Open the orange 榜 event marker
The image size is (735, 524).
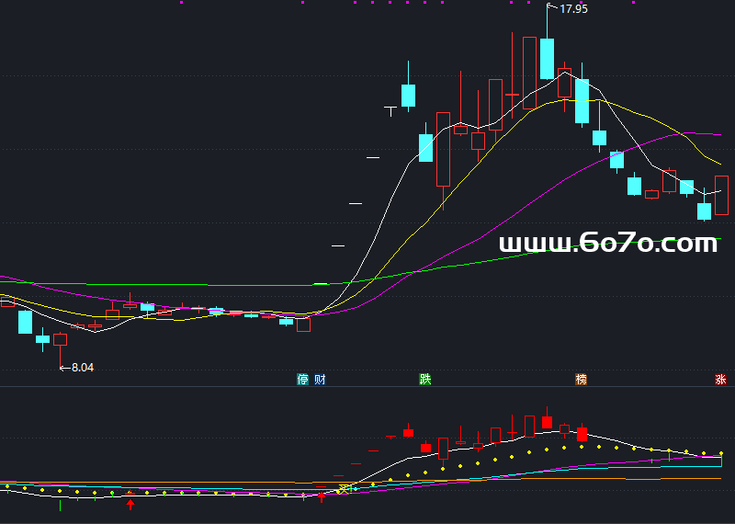pyautogui.click(x=581, y=379)
